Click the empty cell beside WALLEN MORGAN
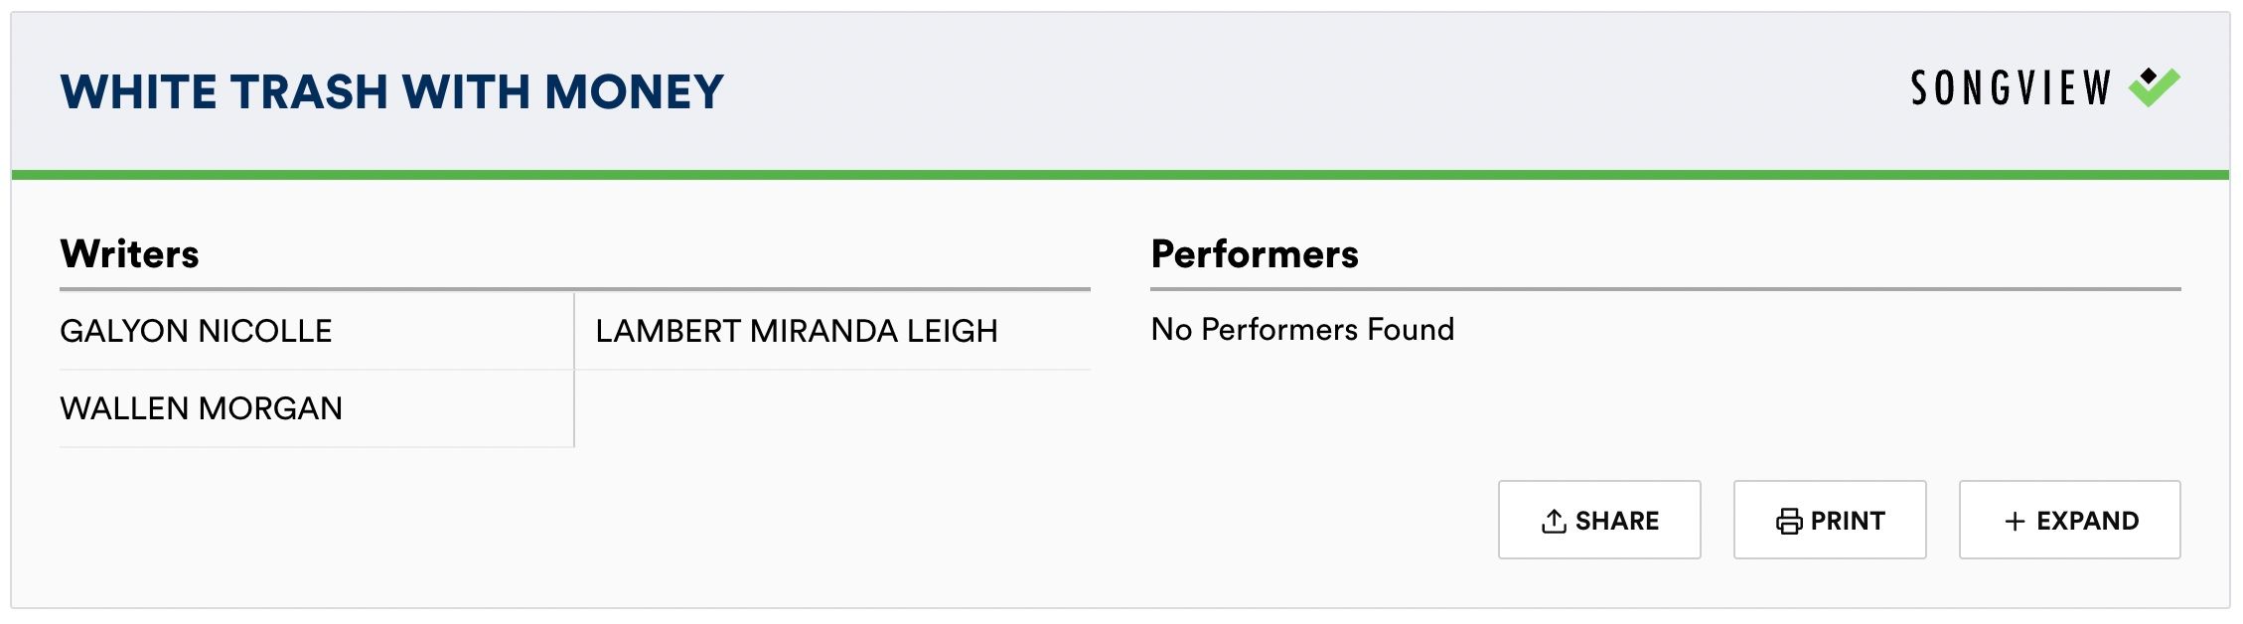2243x624 pixels. [x=832, y=409]
